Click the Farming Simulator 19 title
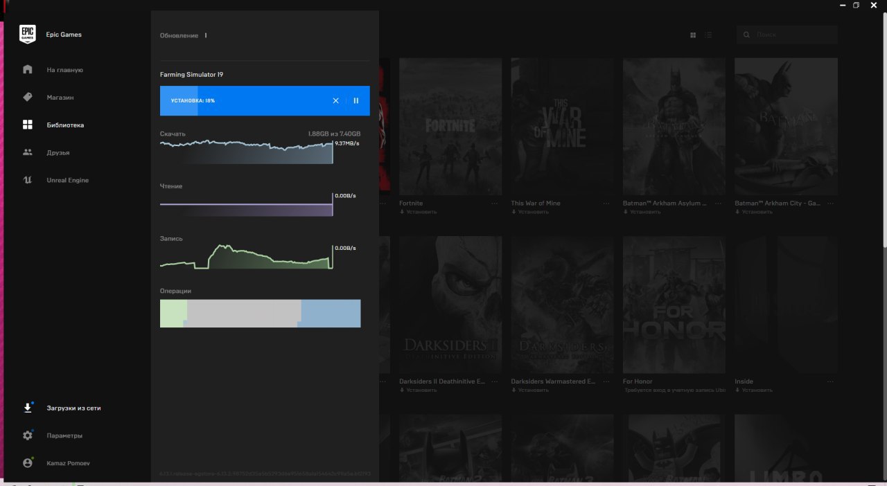 (192, 75)
